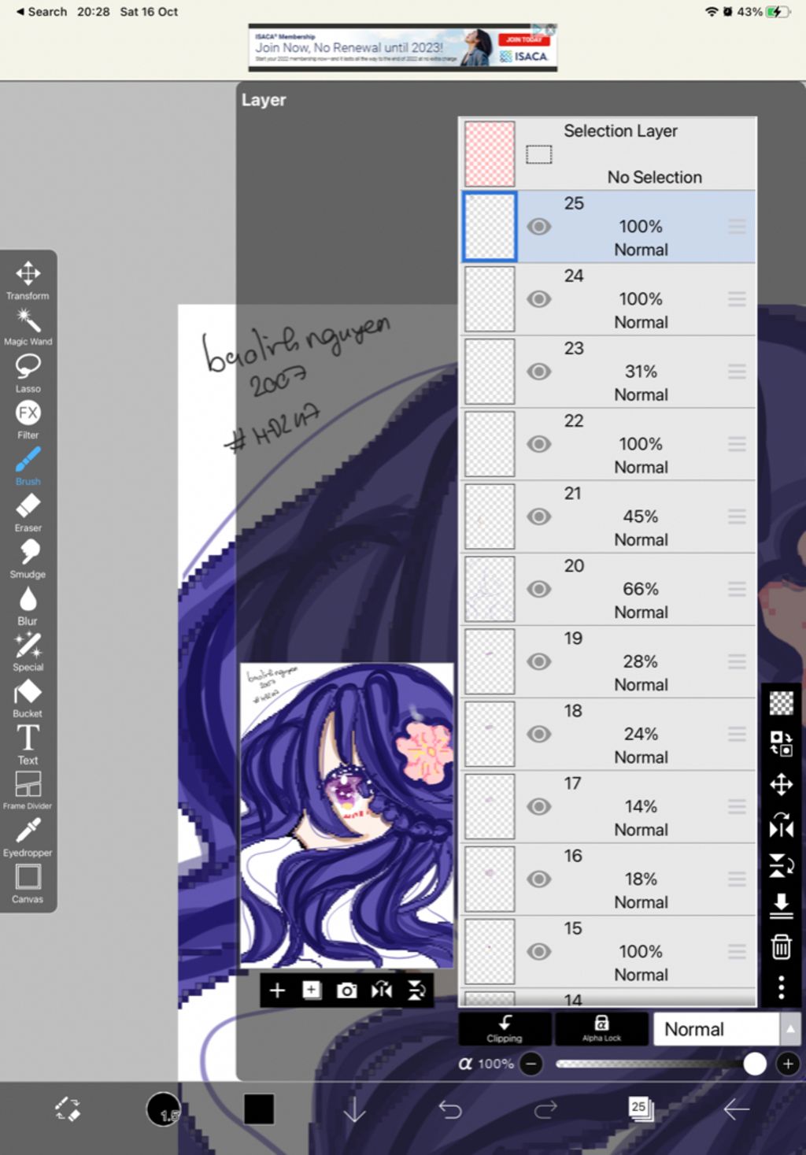Select the Smudge tool
This screenshot has height=1155, width=806.
click(28, 559)
